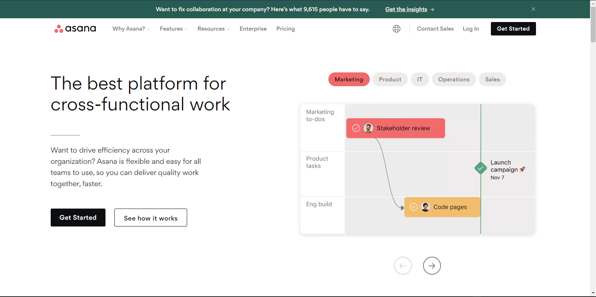Click the scrollbar down arrow

coord(593,293)
